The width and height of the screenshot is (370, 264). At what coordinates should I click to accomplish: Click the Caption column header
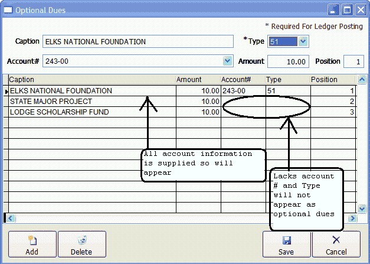91,80
